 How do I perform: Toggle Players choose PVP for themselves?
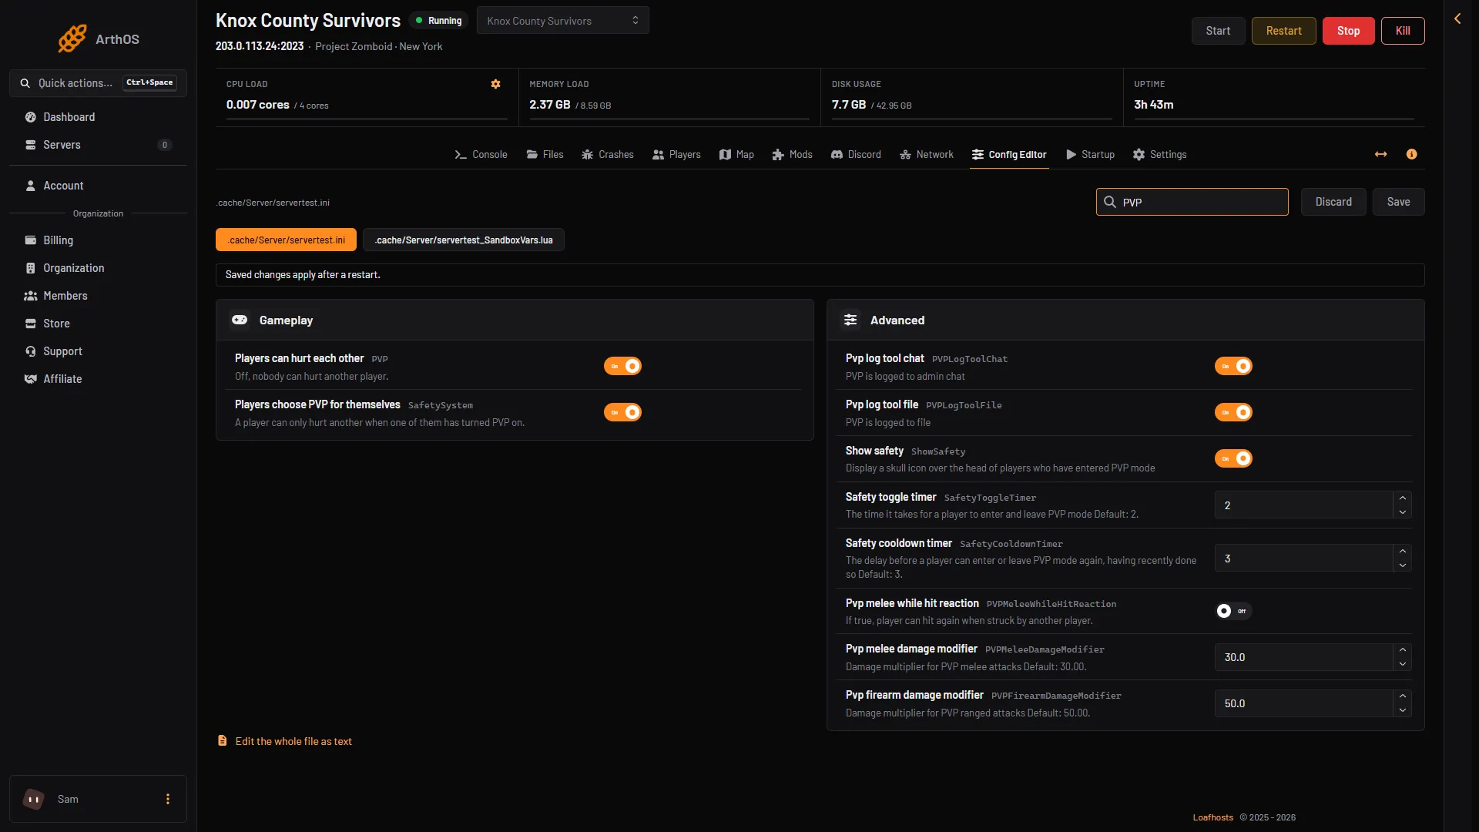click(622, 412)
